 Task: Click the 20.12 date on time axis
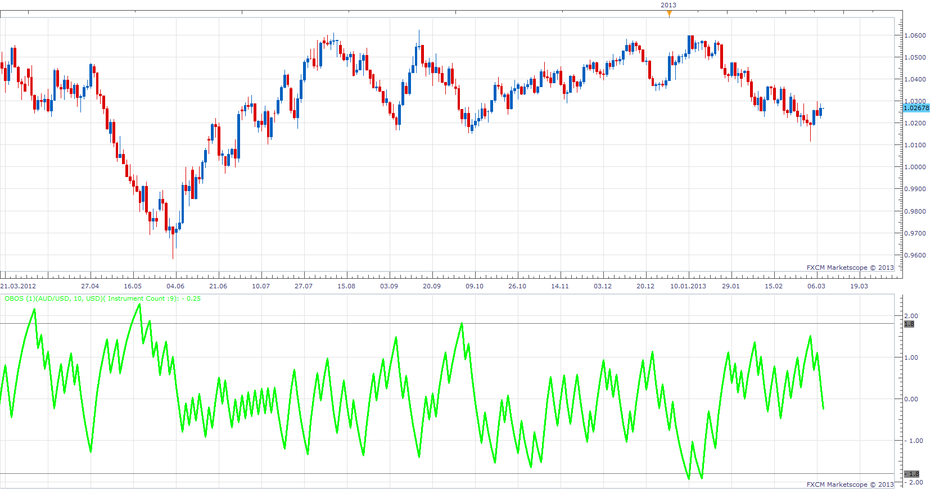645,286
